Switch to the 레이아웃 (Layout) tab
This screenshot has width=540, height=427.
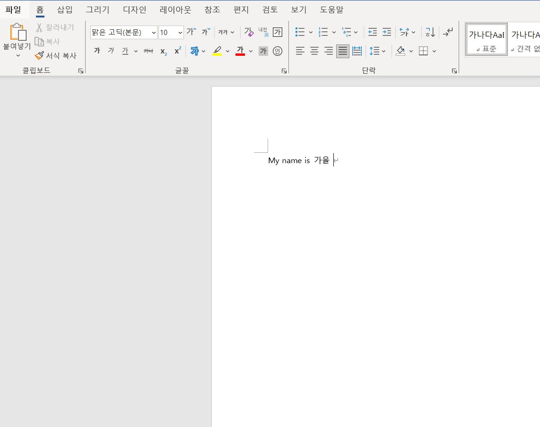175,9
